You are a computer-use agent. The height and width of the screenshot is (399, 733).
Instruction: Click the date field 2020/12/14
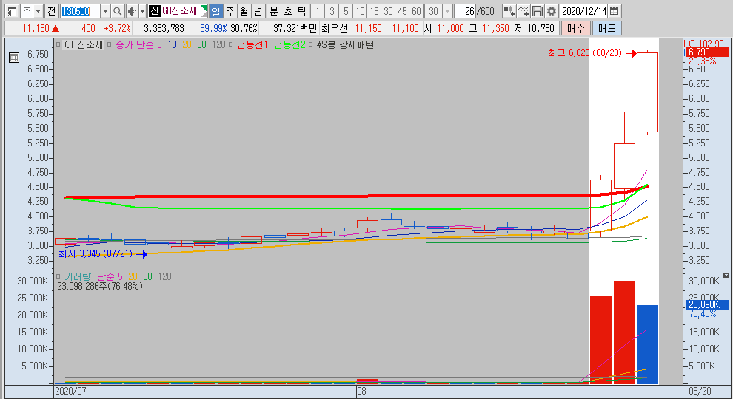584,11
